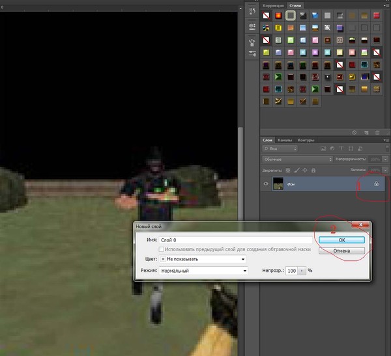Viewport: 391px width, 356px height.
Task: Create new style via Styles panel icon
Action: point(366,133)
